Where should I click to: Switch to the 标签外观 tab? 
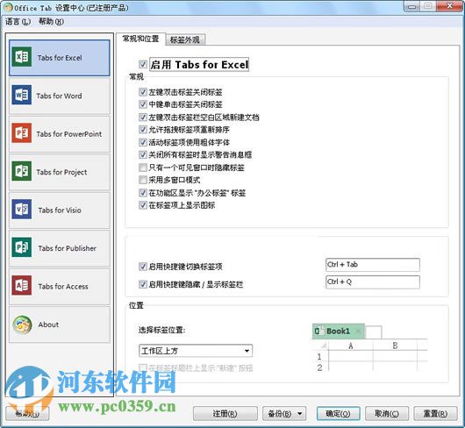click(x=185, y=39)
